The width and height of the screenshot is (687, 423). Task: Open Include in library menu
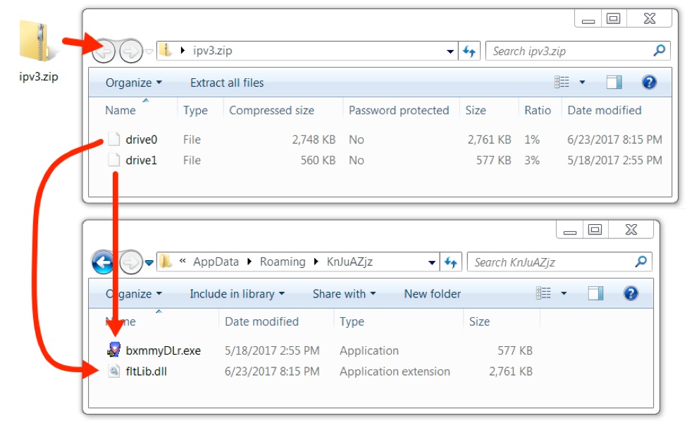(x=237, y=294)
